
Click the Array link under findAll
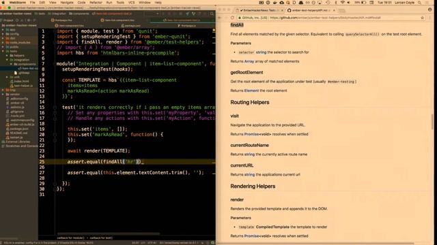[249, 61]
